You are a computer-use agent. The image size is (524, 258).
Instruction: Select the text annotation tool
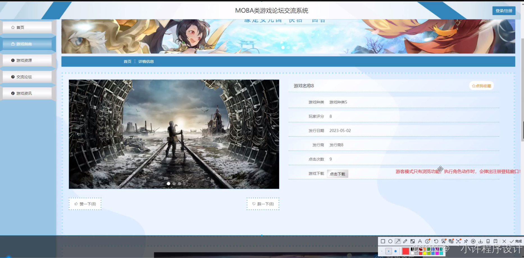point(420,241)
